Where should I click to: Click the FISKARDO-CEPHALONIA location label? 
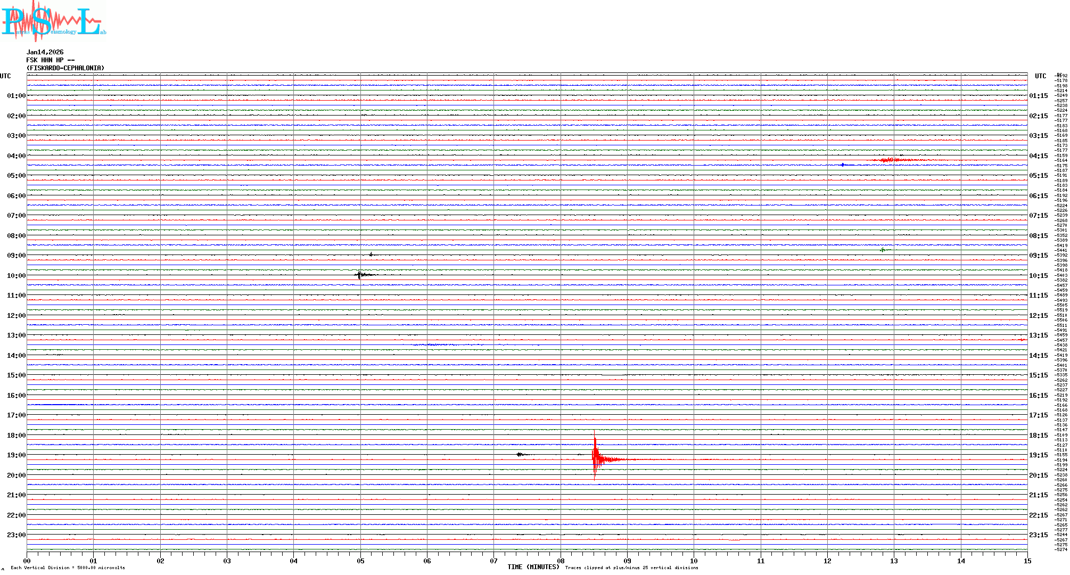65,68
